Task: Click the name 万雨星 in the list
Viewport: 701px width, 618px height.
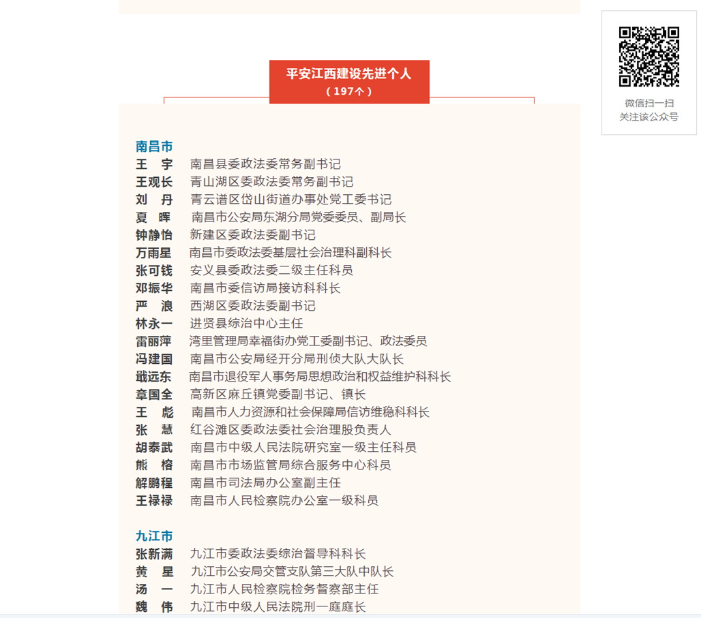Action: click(x=154, y=253)
